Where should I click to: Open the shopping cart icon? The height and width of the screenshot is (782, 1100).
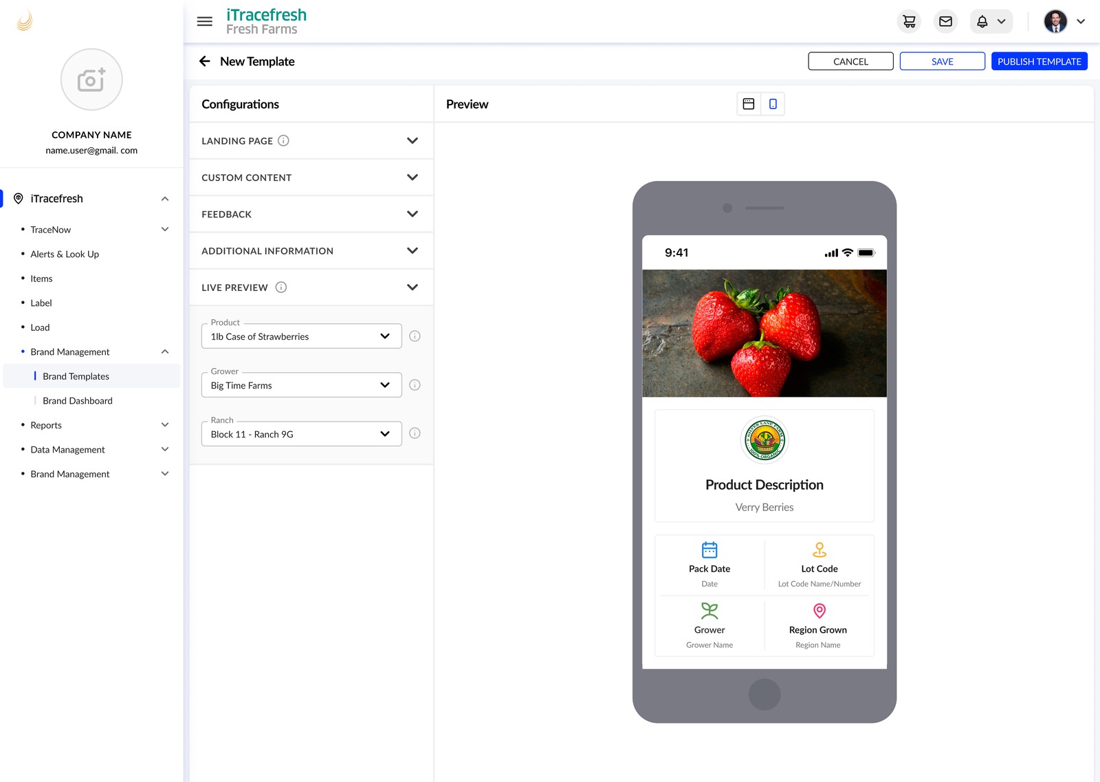(910, 21)
